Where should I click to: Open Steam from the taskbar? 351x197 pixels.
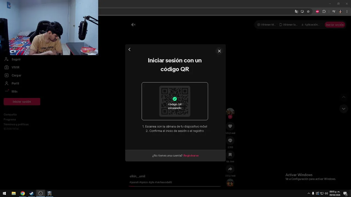point(32,193)
